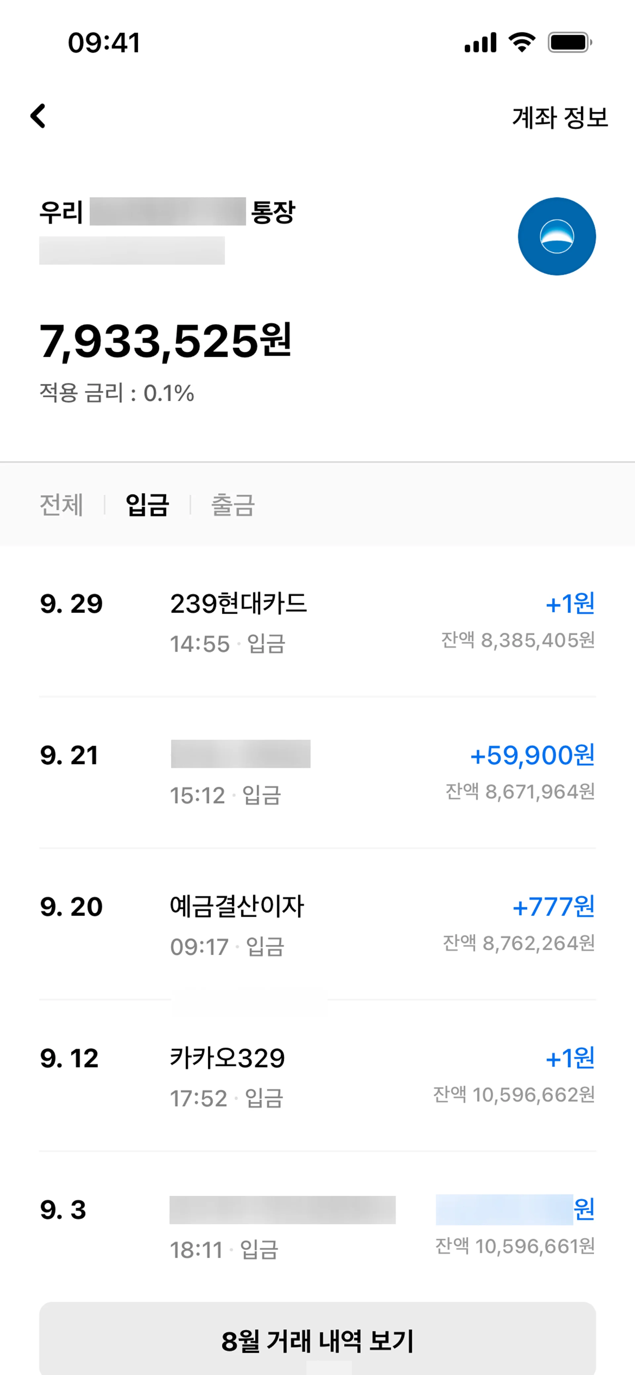Open 계좌 정보 account info

(x=560, y=117)
